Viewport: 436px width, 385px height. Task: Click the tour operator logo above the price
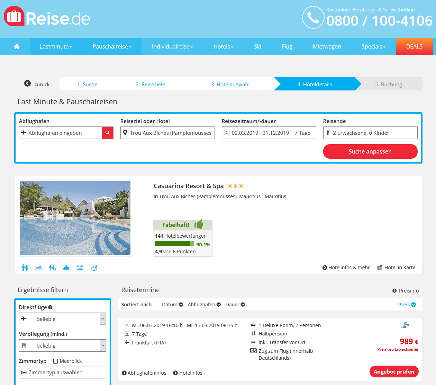tap(406, 325)
